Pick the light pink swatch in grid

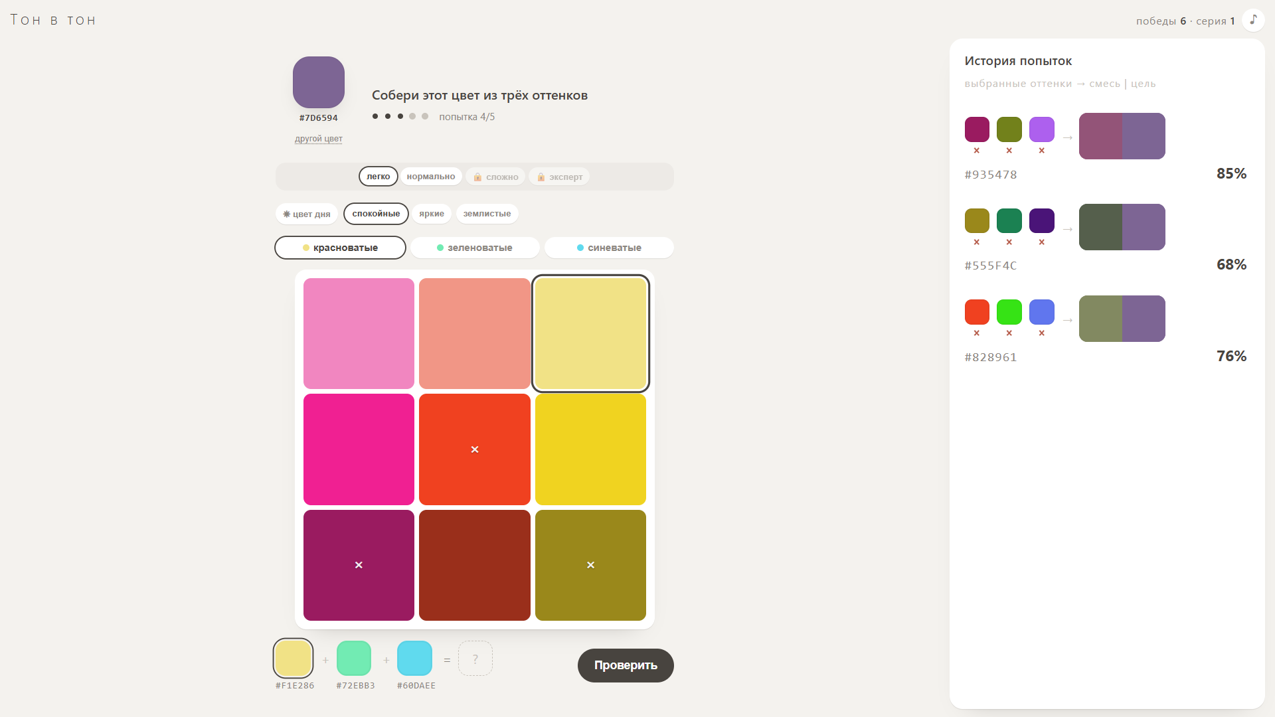tap(359, 333)
